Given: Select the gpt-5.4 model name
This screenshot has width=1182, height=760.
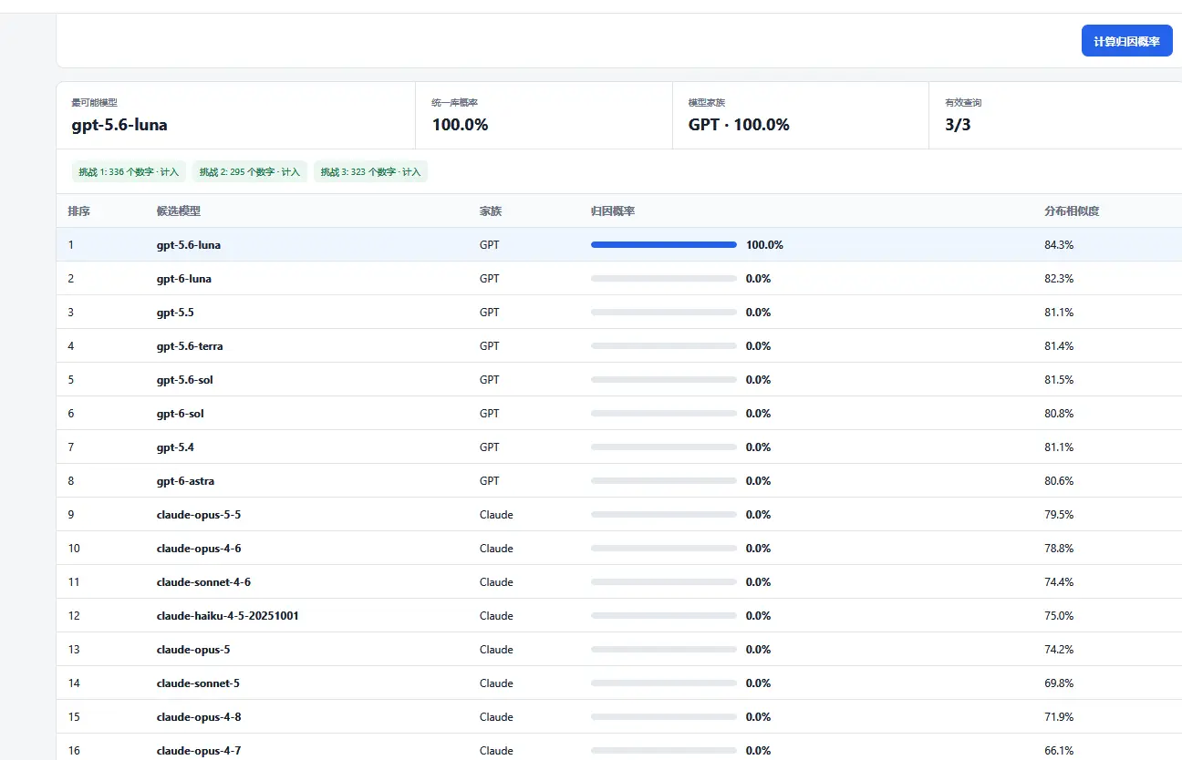Looking at the screenshot, I should [175, 447].
